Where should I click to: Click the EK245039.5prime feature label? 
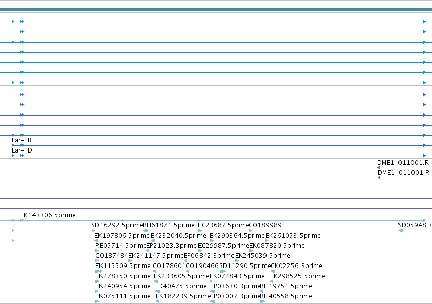click(262, 256)
